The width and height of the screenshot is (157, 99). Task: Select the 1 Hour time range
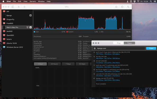click(x=40, y=64)
